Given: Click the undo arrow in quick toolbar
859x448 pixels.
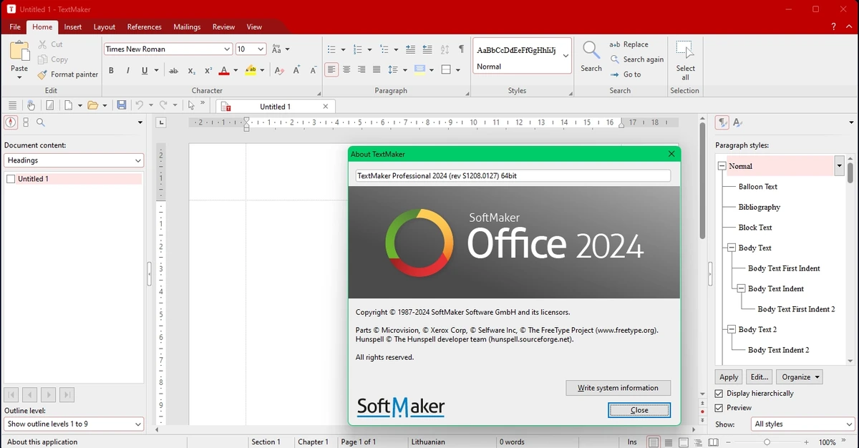Looking at the screenshot, I should [140, 105].
